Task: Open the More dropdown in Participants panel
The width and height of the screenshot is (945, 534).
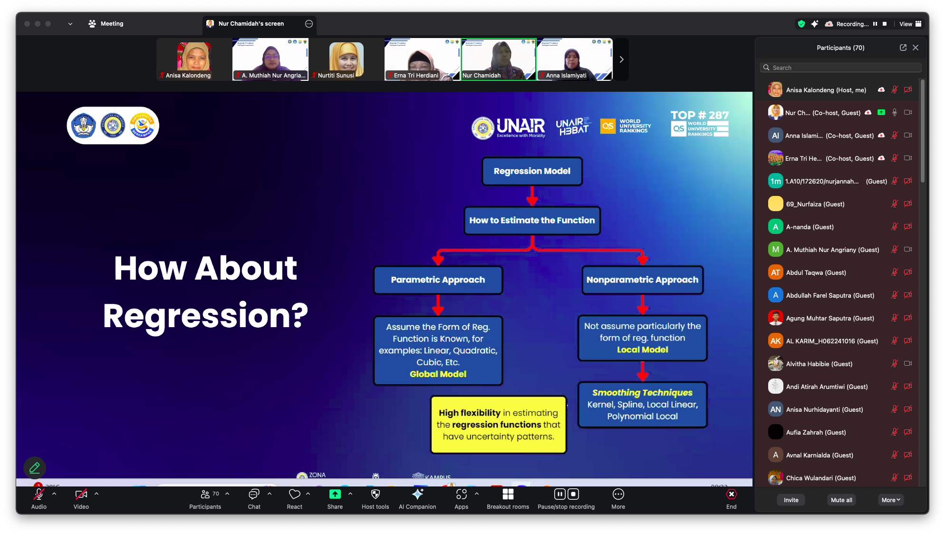Action: click(x=890, y=500)
